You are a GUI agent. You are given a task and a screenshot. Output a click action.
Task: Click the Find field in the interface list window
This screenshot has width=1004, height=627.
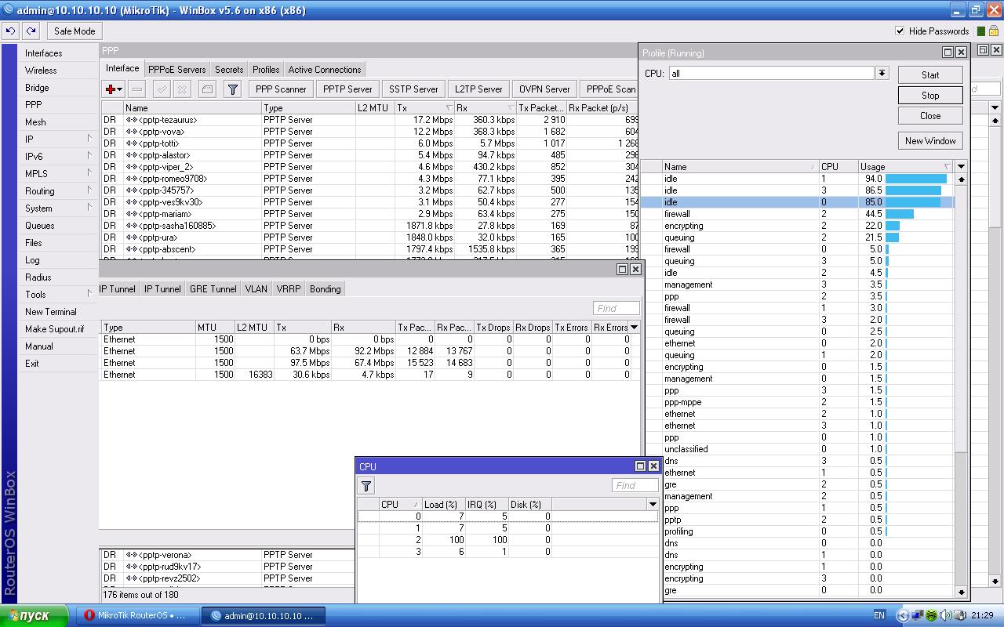(616, 308)
